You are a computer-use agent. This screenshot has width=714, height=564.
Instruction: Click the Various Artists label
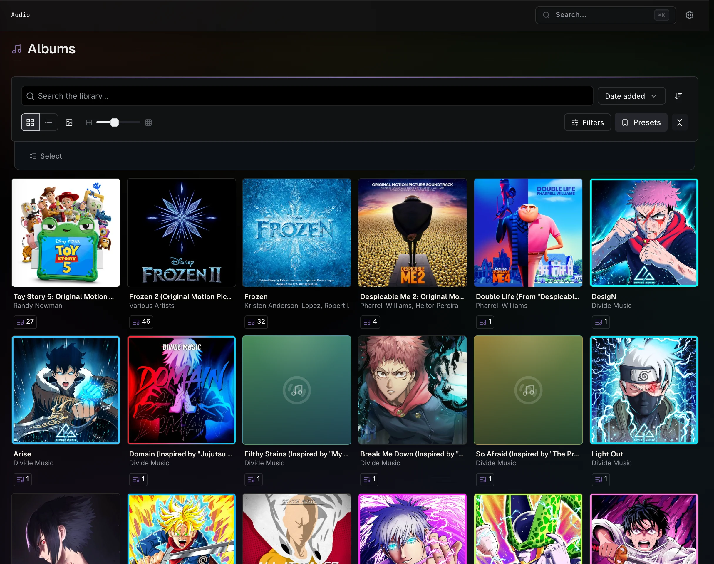pos(152,306)
